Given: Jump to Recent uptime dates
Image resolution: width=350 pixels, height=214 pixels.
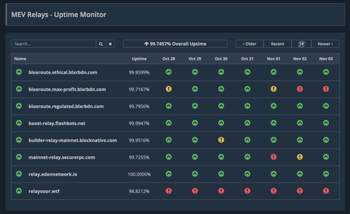Looking at the screenshot, I should click(277, 44).
